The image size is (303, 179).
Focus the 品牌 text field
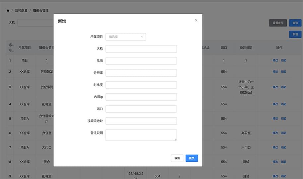141,61
